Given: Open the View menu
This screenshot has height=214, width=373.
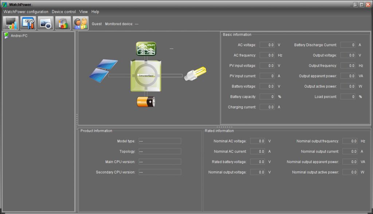Looking at the screenshot, I should (x=83, y=12).
